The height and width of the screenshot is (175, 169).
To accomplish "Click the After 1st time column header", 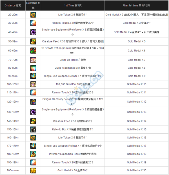I will tap(137, 5).
